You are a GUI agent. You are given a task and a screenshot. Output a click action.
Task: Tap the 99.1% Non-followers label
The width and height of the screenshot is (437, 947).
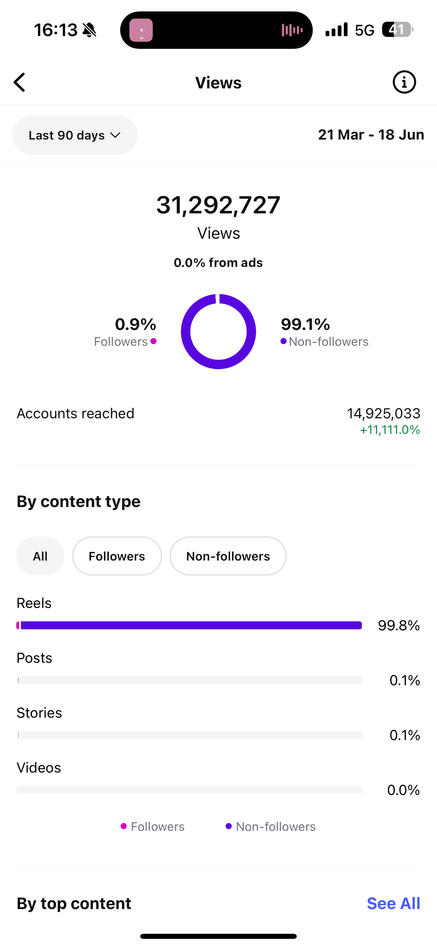[x=324, y=332]
